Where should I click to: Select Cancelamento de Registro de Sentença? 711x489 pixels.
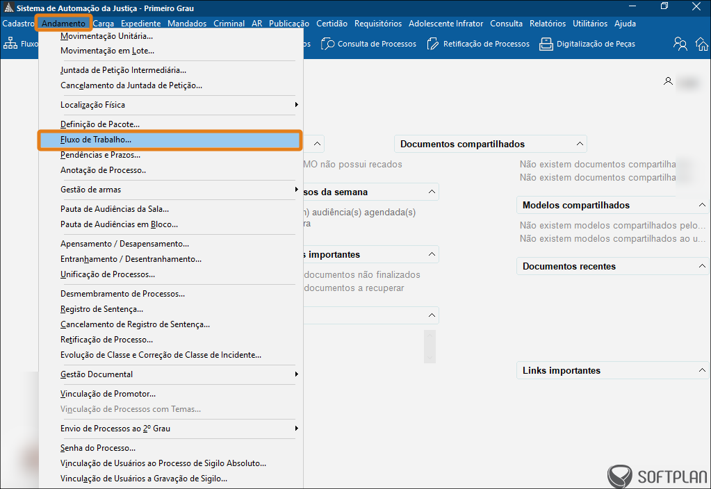click(x=170, y=324)
